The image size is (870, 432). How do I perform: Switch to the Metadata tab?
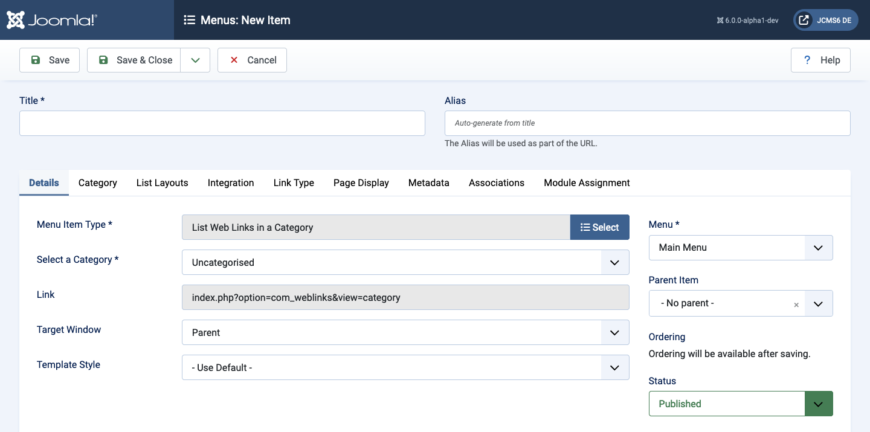tap(429, 182)
